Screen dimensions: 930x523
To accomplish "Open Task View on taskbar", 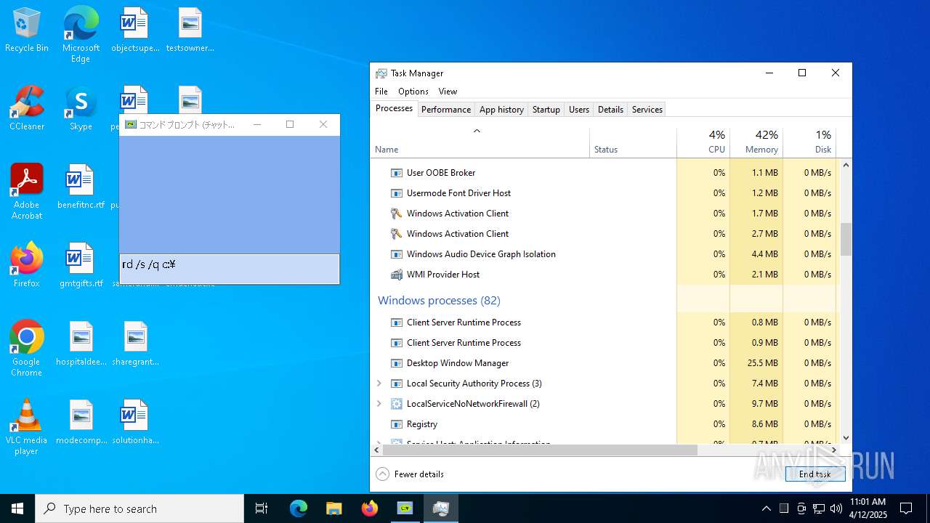I will [262, 508].
